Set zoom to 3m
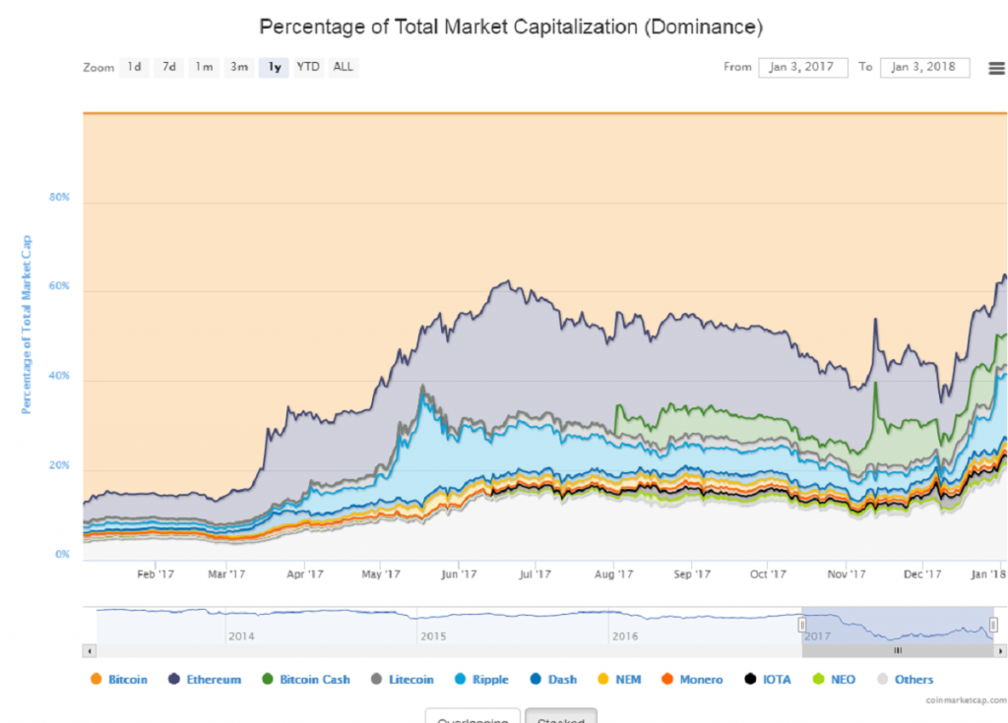Screen dimensions: 1008x723 click(239, 68)
